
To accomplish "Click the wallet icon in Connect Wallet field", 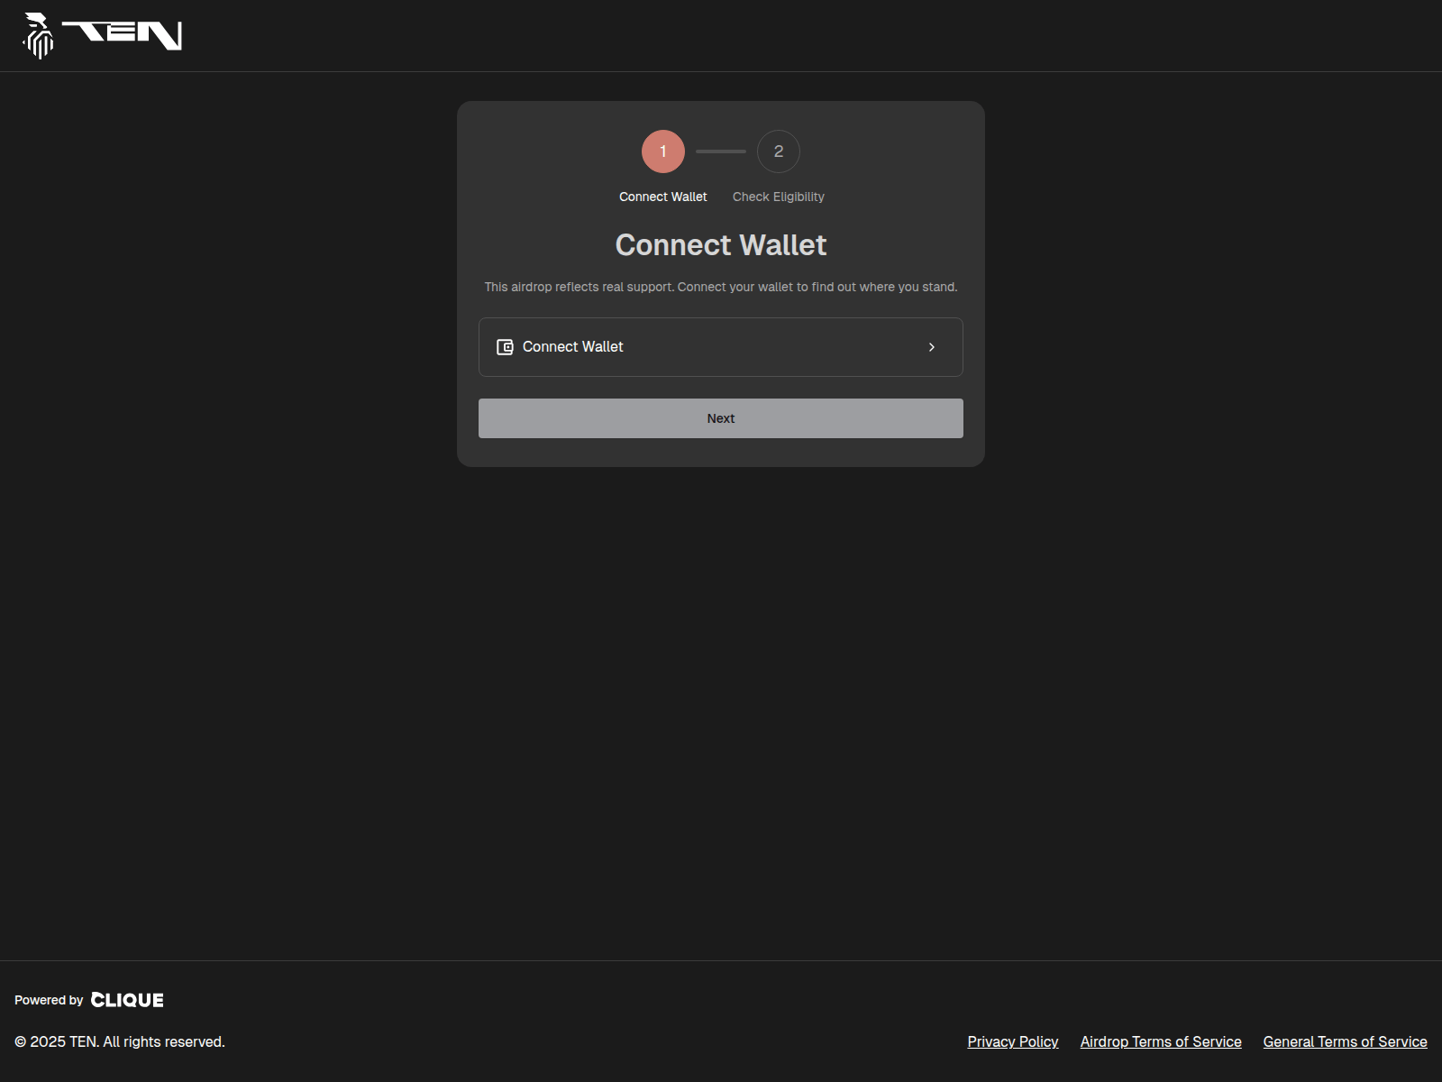I will (506, 346).
